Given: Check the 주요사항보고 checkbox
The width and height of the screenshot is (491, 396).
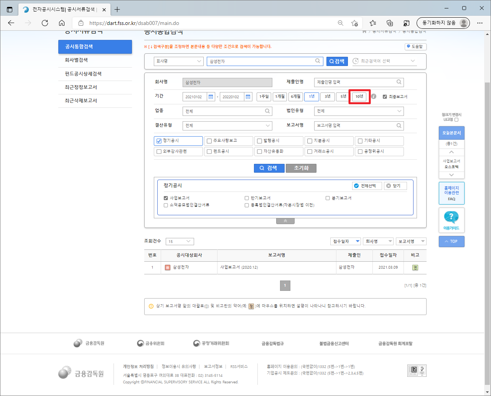Looking at the screenshot, I should coord(209,141).
